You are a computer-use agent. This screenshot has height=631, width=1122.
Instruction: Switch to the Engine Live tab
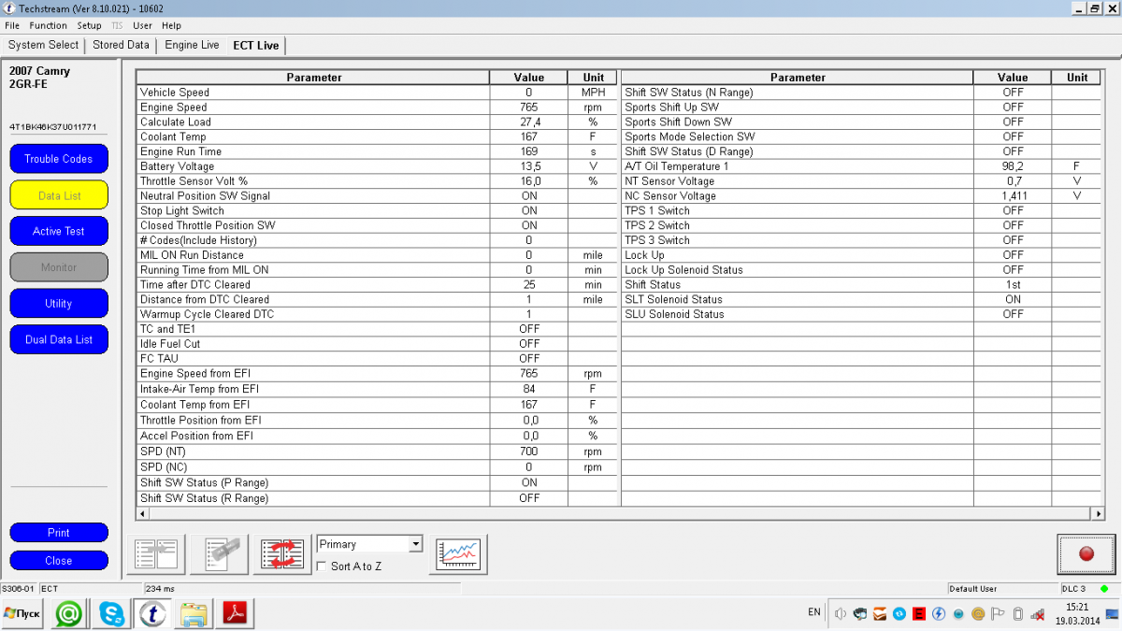pyautogui.click(x=192, y=45)
